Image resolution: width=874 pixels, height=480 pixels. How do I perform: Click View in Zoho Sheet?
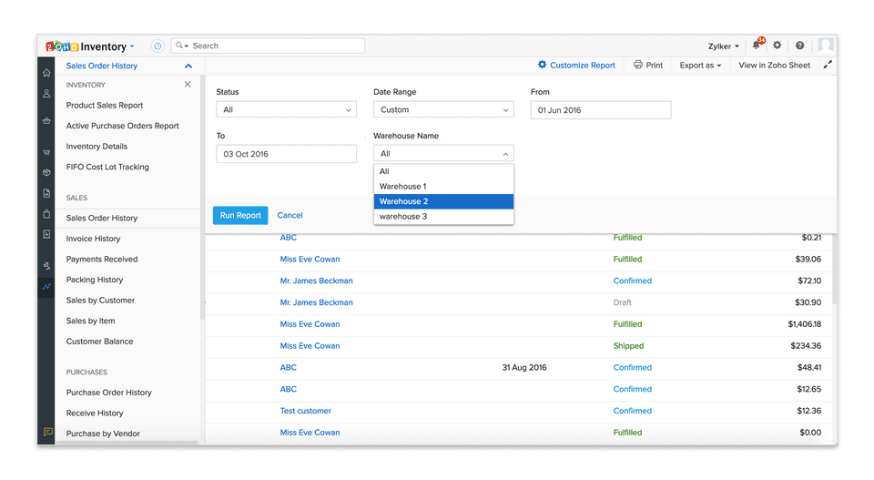(774, 66)
